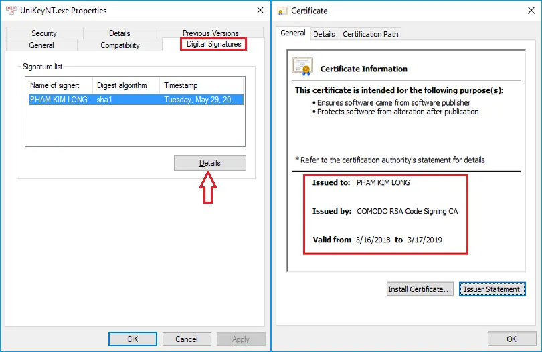Click the Timestamp column header
542x352 pixels.
201,85
